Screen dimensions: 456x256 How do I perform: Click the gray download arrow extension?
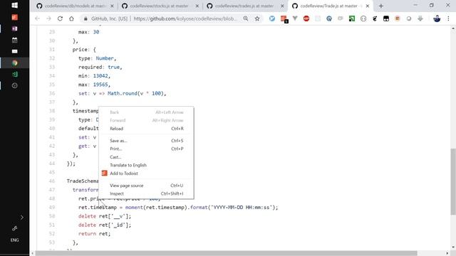(420, 18)
